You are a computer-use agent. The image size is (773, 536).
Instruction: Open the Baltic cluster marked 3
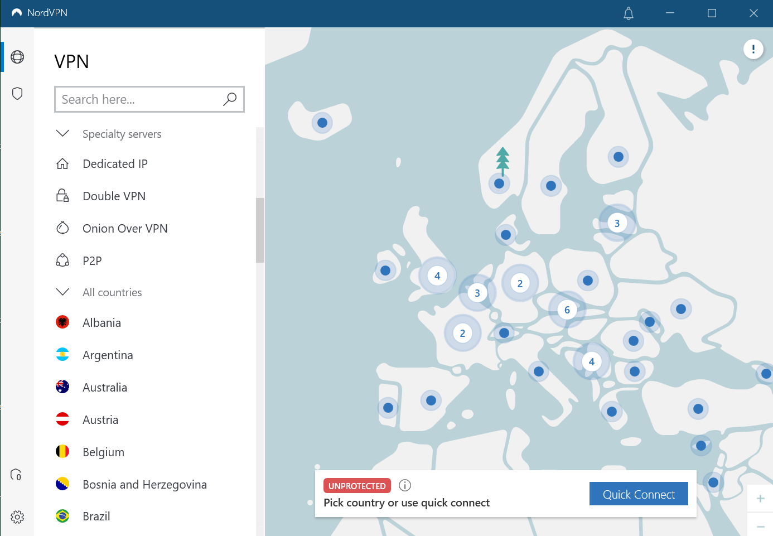coord(617,223)
